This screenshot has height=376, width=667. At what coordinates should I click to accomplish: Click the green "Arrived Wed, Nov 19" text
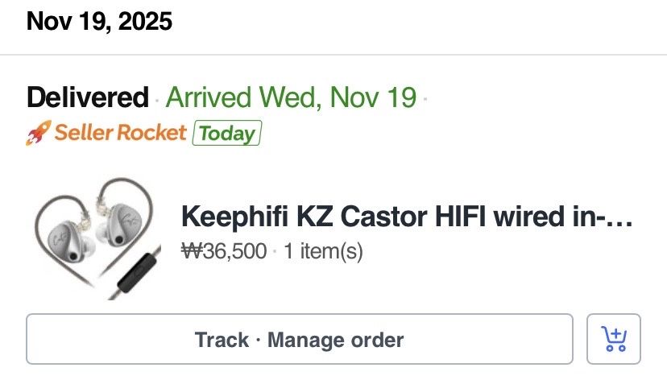[x=291, y=97]
